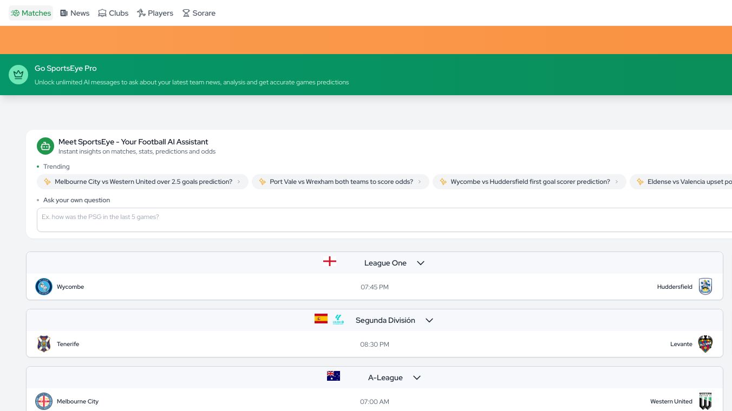The height and width of the screenshot is (411, 732).
Task: Click the Segunda División header title
Action: pos(385,320)
